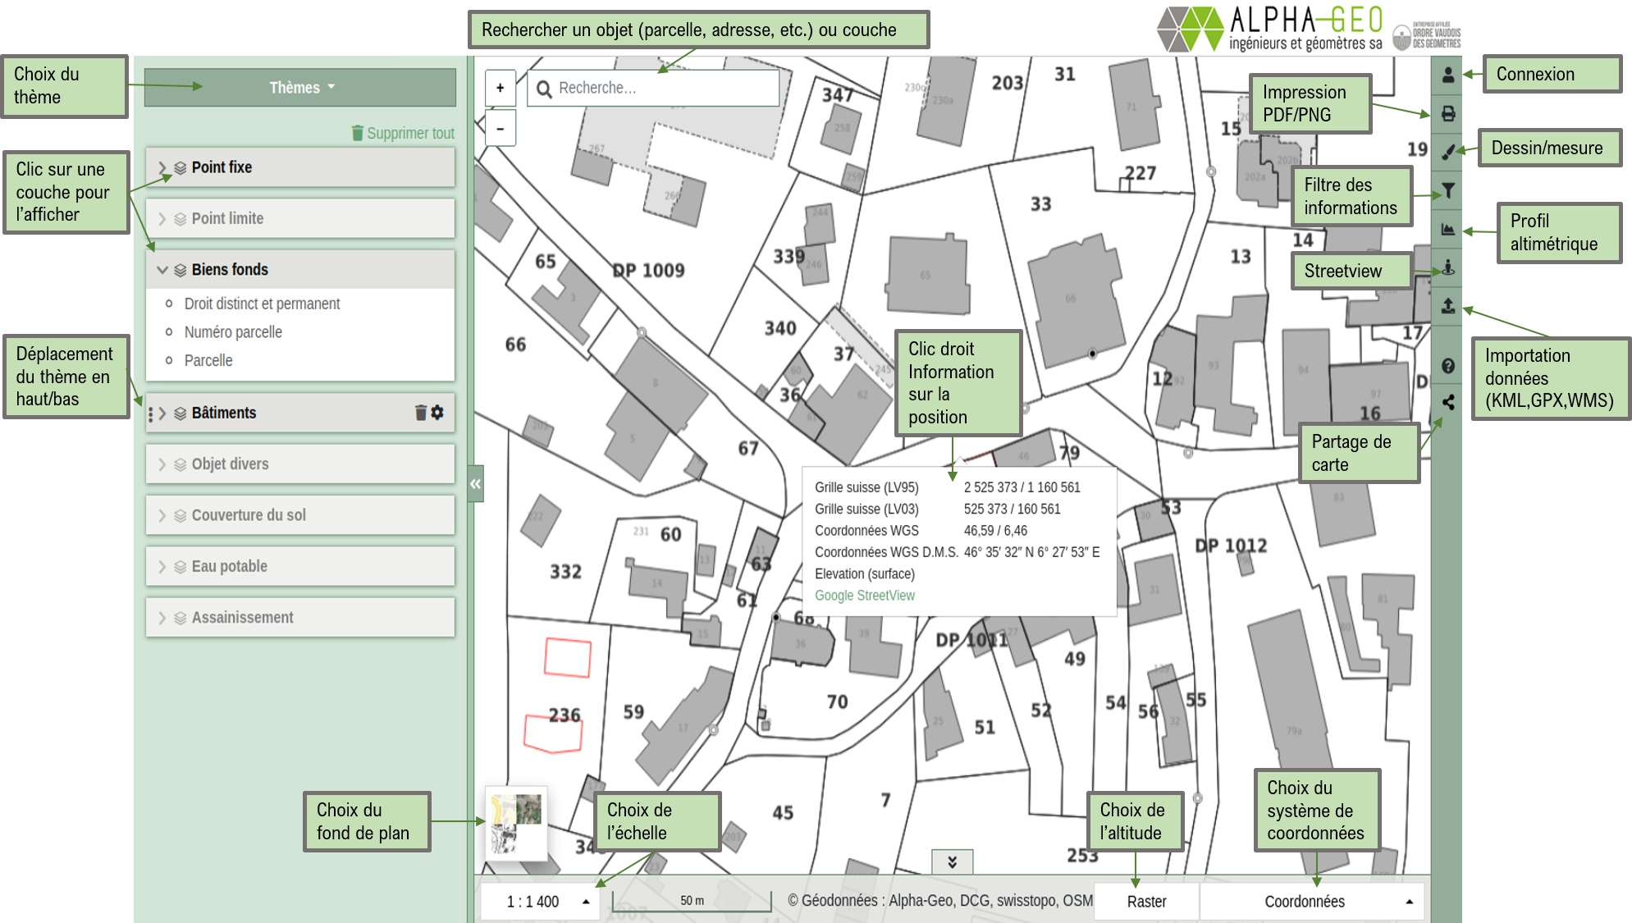Toggle the Droit distinct et permanent sublayer

coord(262,304)
